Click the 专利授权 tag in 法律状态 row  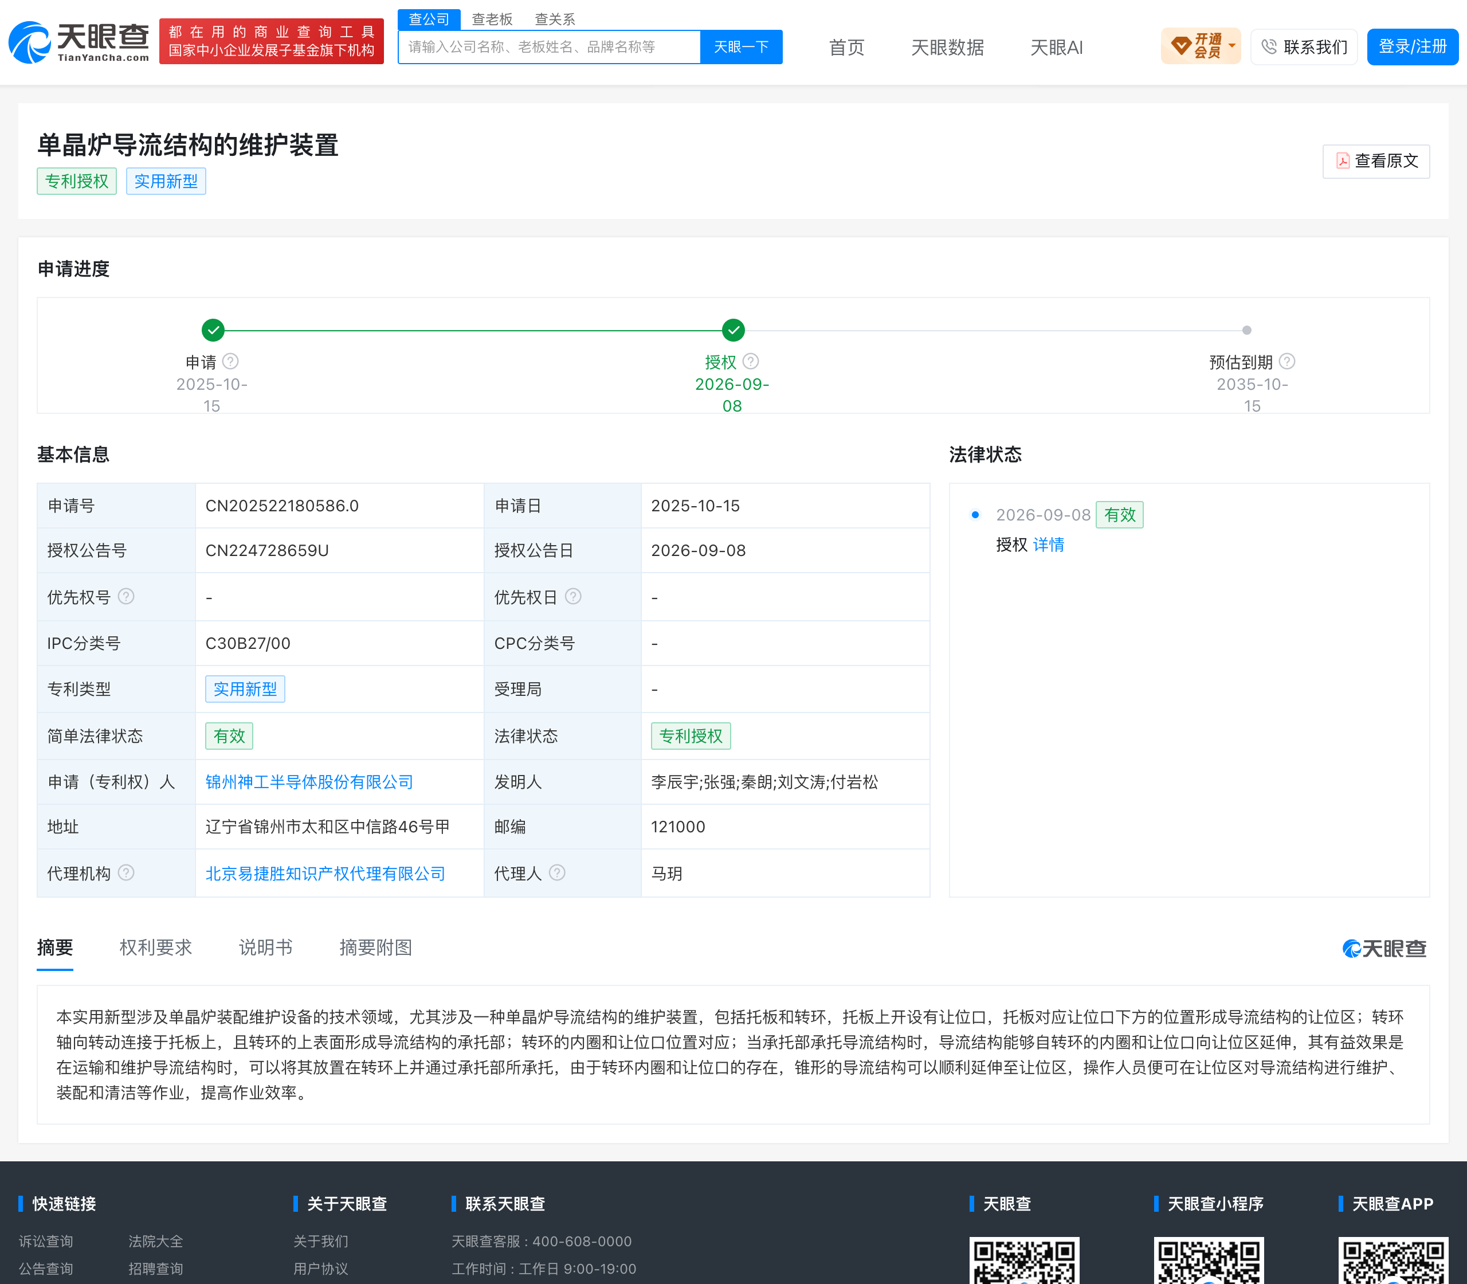click(691, 736)
